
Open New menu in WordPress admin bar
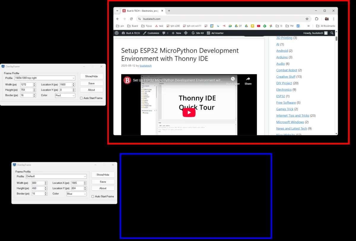tap(176, 33)
